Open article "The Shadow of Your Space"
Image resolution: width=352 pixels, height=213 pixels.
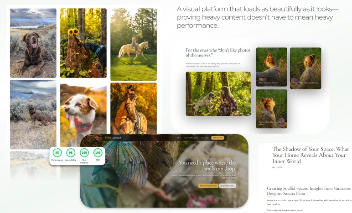(x=311, y=155)
